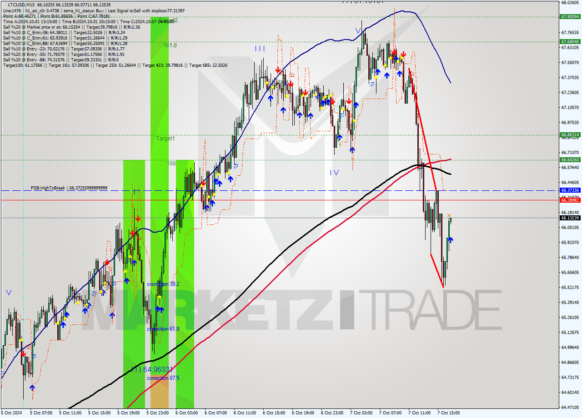582x418 pixels.
Task: Click the Target2 label at the top
Action: [168, 20]
